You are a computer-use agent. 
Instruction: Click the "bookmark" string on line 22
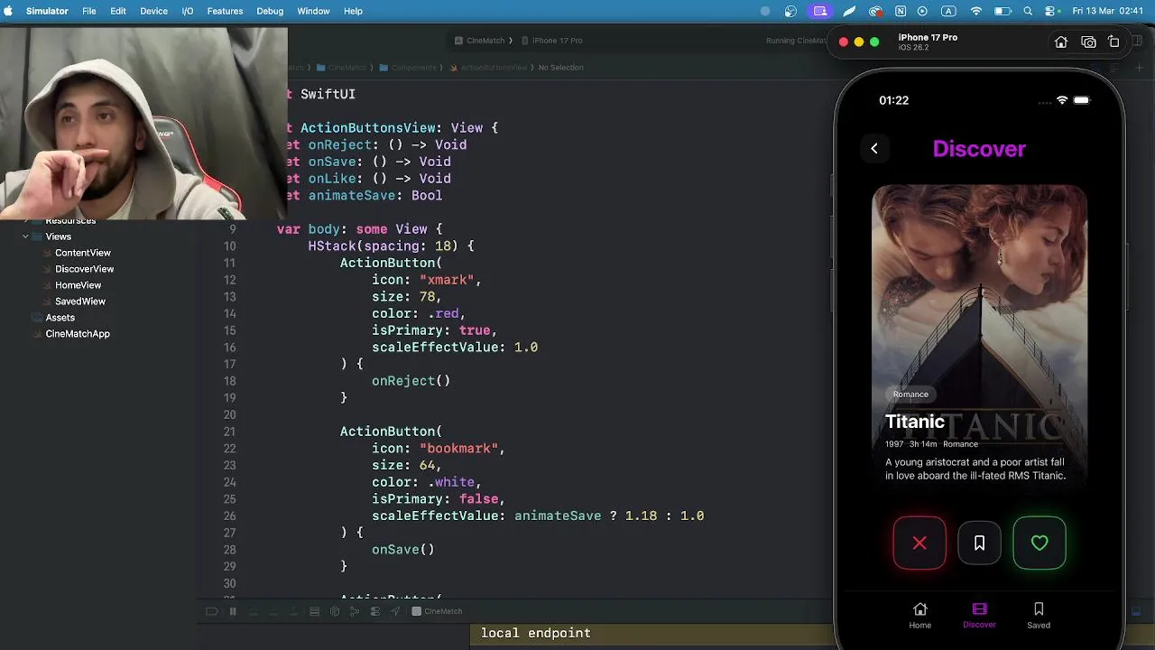(x=458, y=449)
